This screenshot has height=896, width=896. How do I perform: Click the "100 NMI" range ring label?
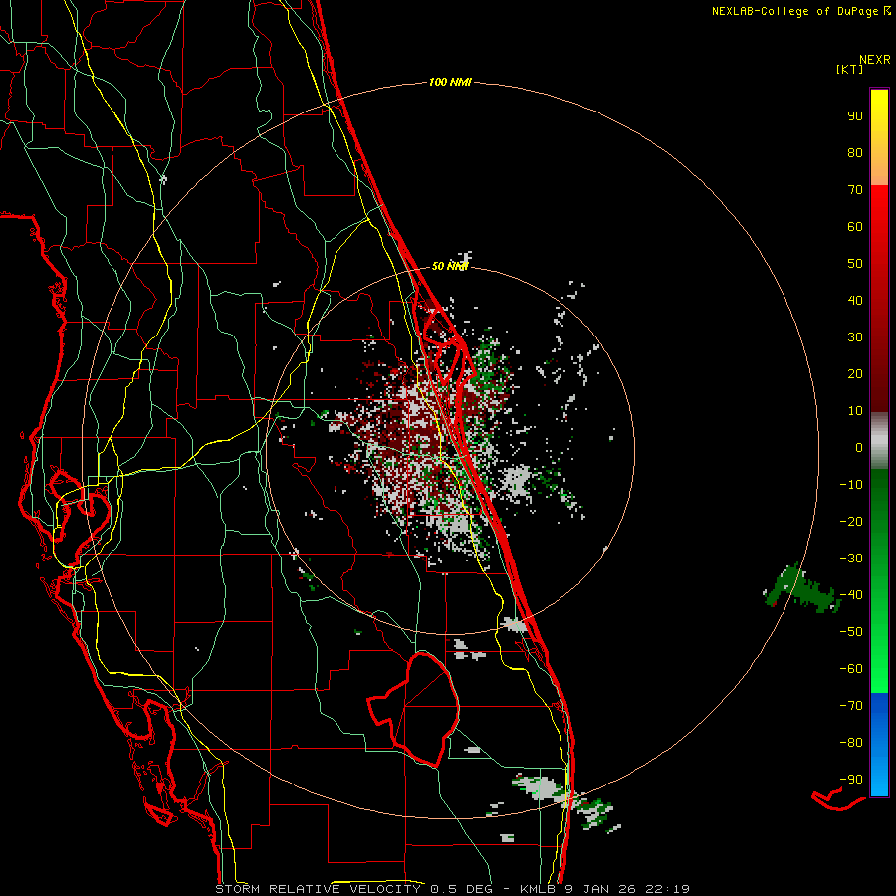click(450, 83)
